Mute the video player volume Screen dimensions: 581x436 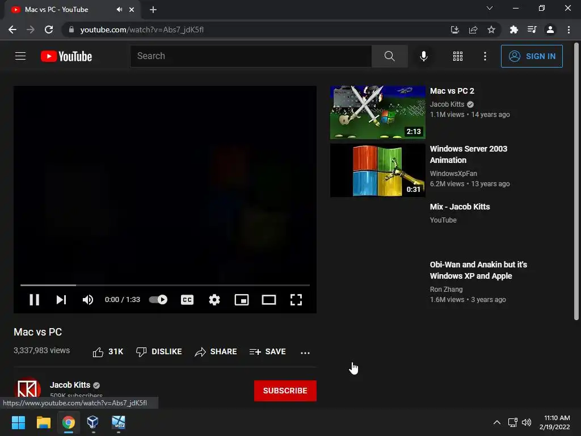[x=88, y=300]
